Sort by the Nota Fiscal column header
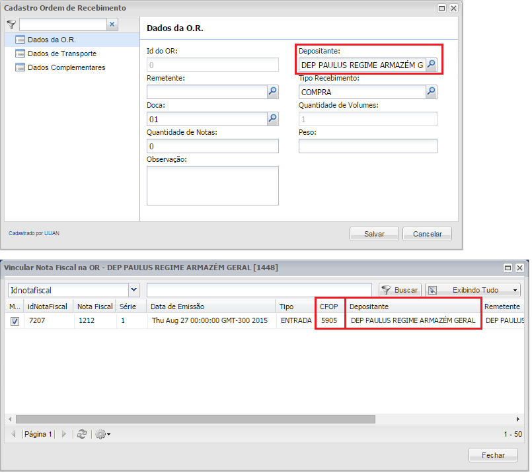Viewport: 532px width, 473px height. pyautogui.click(x=95, y=307)
